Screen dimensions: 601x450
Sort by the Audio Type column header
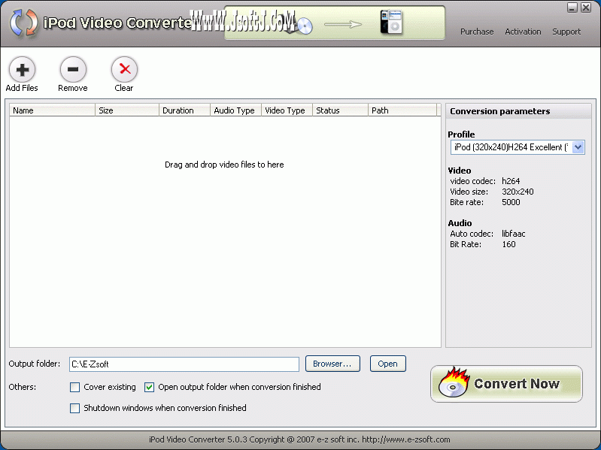point(235,110)
